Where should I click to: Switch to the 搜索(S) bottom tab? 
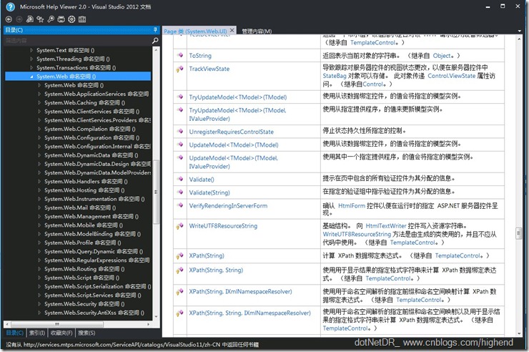(86, 333)
